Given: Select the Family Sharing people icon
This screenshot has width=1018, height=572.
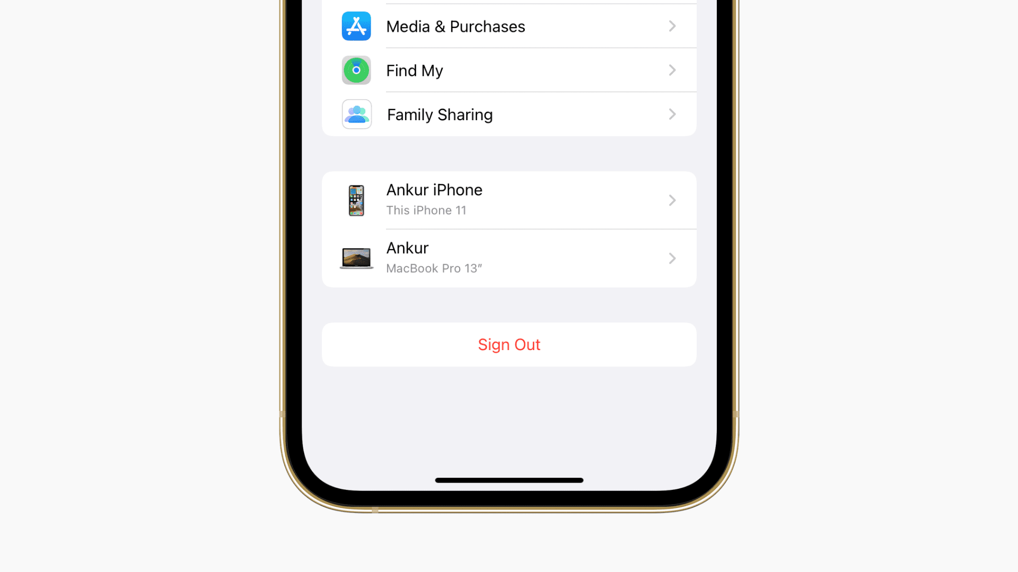Looking at the screenshot, I should 356,114.
